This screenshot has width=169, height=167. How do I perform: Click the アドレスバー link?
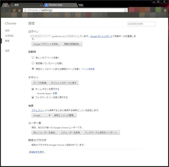click(x=38, y=110)
